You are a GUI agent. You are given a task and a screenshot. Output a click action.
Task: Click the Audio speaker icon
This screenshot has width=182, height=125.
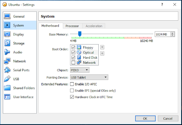[7, 52]
